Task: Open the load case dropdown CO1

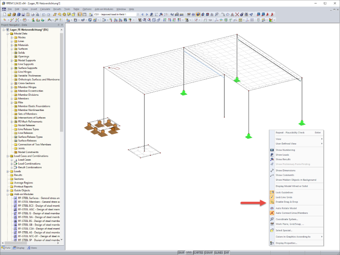Action: (138, 14)
